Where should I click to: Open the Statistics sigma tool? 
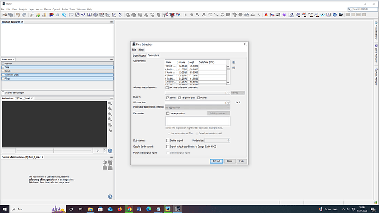pos(120,15)
